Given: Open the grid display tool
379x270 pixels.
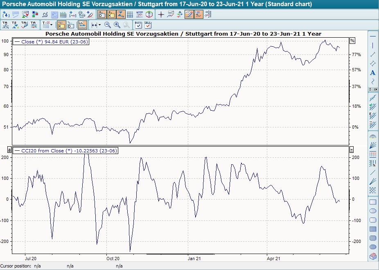Looking at the screenshot, I should (x=130, y=14).
